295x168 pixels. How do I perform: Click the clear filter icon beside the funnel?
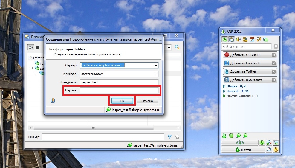tap(177, 137)
